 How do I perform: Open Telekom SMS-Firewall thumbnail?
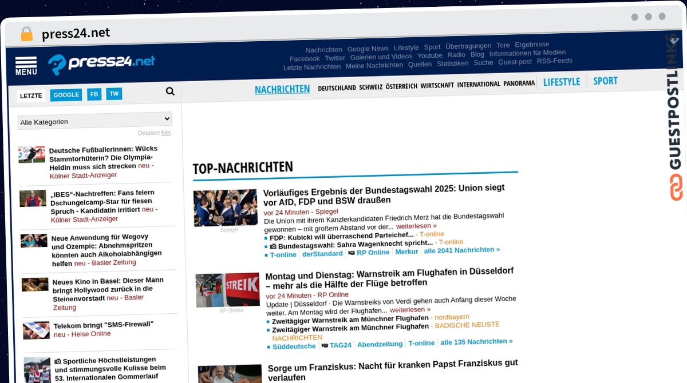pyautogui.click(x=36, y=330)
